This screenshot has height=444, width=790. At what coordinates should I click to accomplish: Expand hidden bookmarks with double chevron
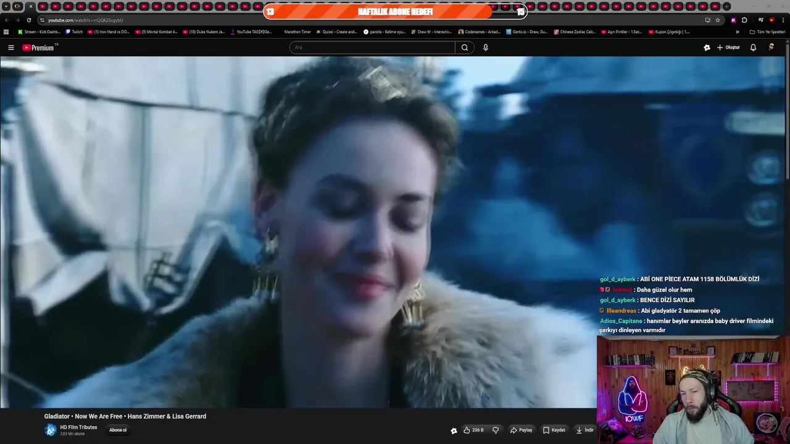pos(737,31)
